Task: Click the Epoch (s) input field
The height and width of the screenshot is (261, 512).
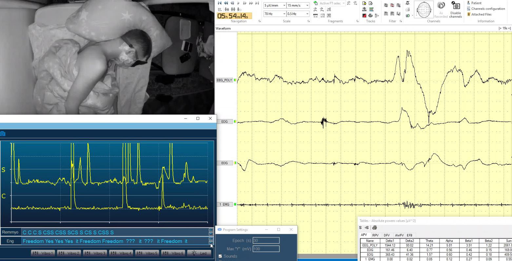Action: coord(266,241)
